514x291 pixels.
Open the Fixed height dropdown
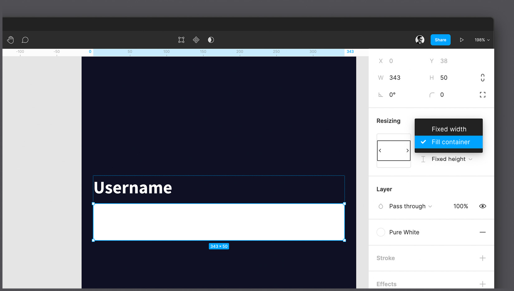pyautogui.click(x=452, y=159)
